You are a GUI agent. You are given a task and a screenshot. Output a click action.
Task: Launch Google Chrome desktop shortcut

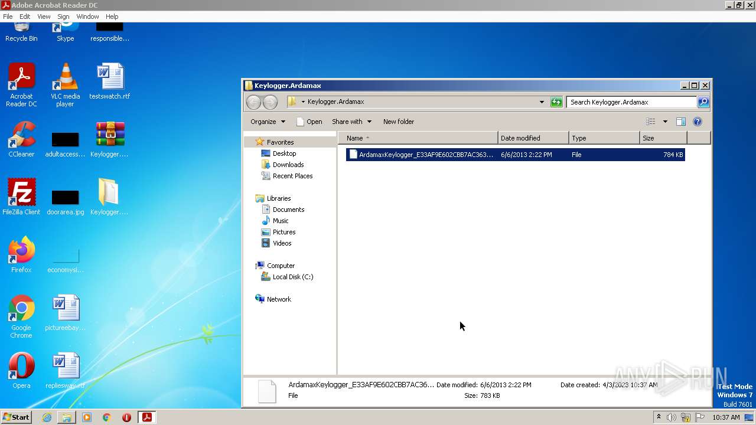(21, 316)
